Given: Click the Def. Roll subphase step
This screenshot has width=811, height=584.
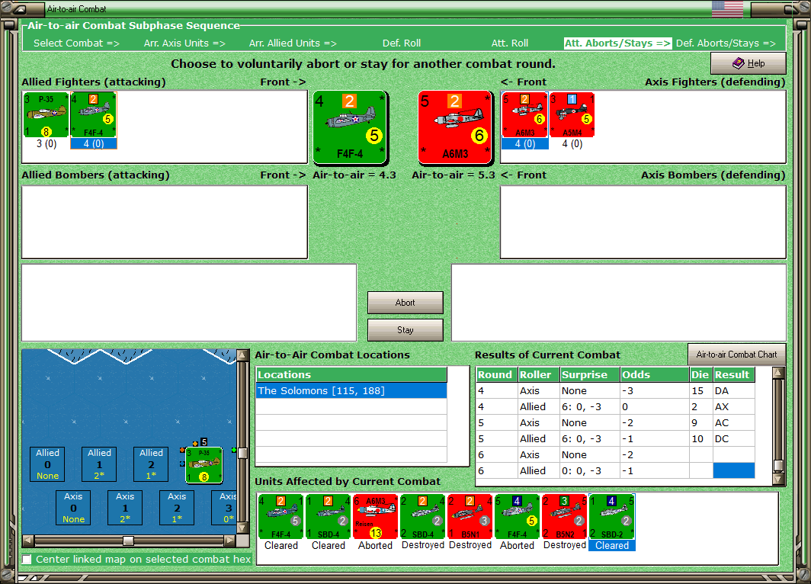Looking at the screenshot, I should click(x=402, y=43).
